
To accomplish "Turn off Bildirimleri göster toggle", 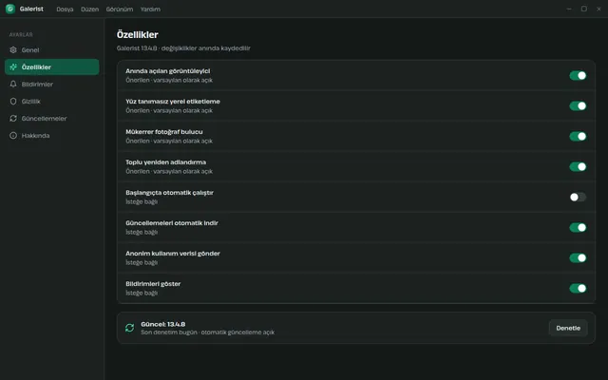I will click(x=578, y=288).
